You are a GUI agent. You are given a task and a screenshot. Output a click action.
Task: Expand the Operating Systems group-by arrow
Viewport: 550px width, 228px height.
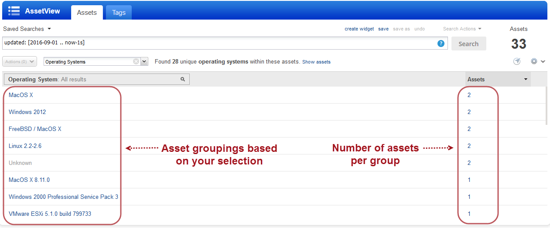pos(144,62)
